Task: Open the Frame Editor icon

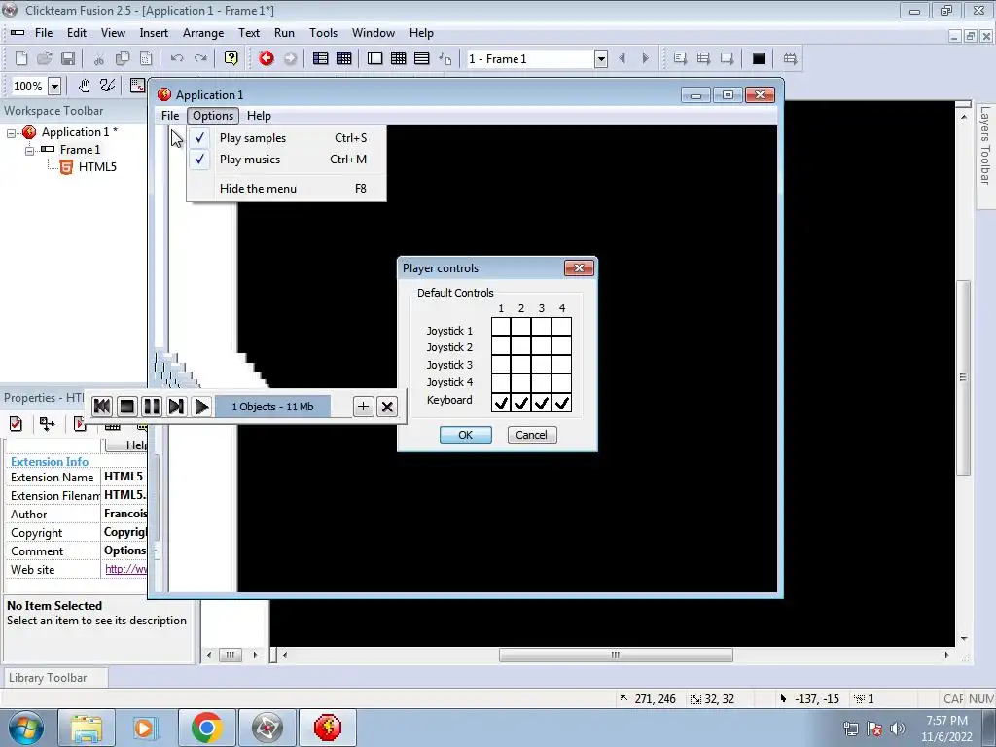Action: (374, 58)
